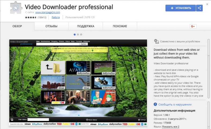Select the third carousel dot
211x129 pixels.
tap(81, 35)
